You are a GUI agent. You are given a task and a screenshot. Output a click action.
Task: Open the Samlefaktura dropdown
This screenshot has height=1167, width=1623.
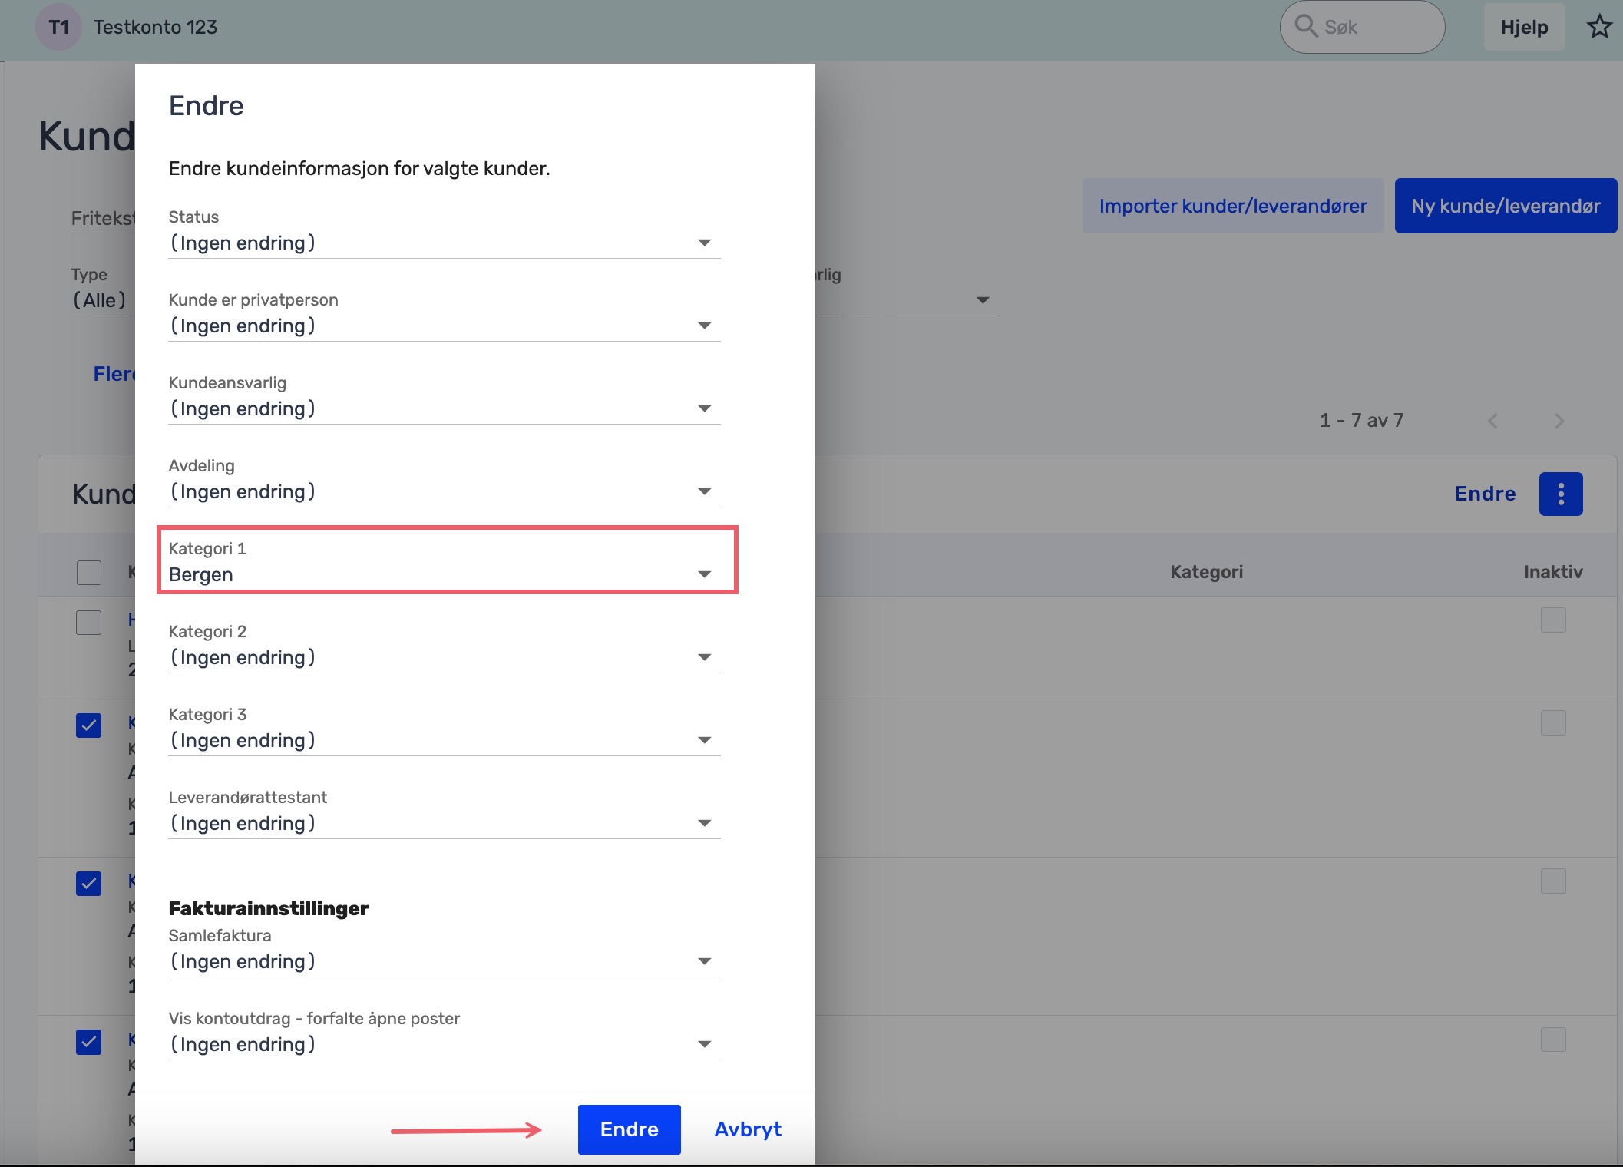tap(444, 961)
